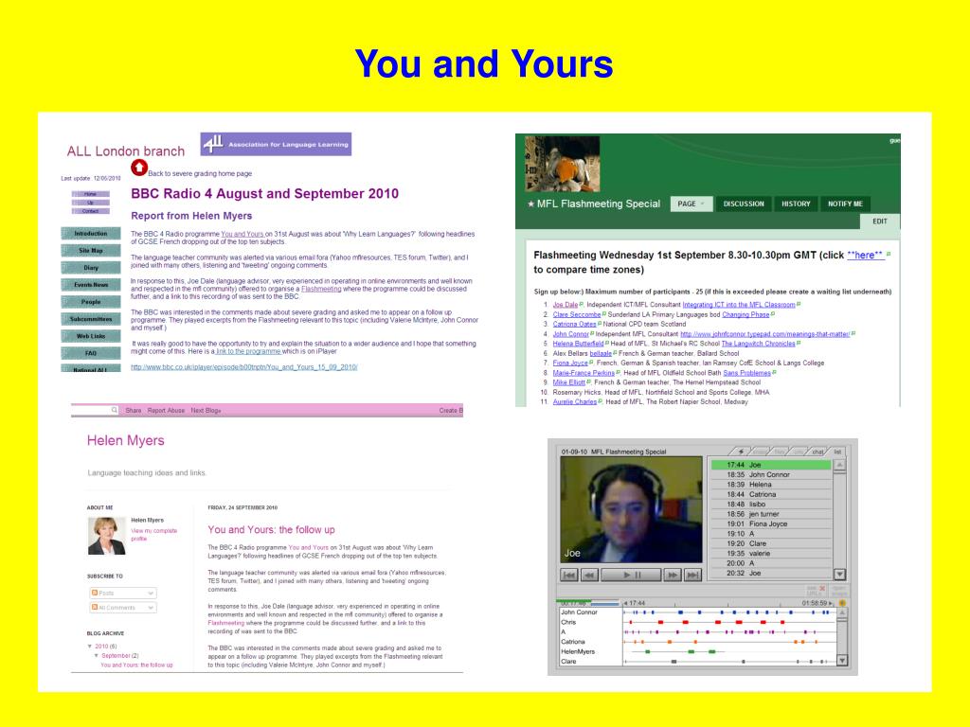The image size is (970, 727).
Task: Open Events News in ALL sidebar
Action: (91, 285)
